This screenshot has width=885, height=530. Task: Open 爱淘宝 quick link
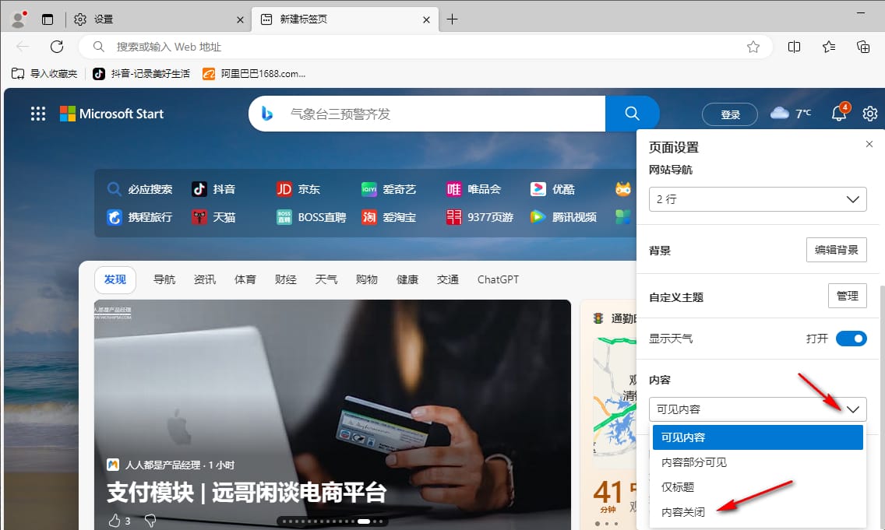coord(388,217)
